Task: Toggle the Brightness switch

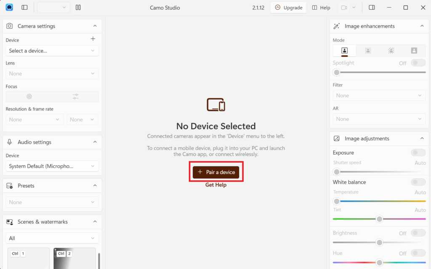Action: click(418, 233)
